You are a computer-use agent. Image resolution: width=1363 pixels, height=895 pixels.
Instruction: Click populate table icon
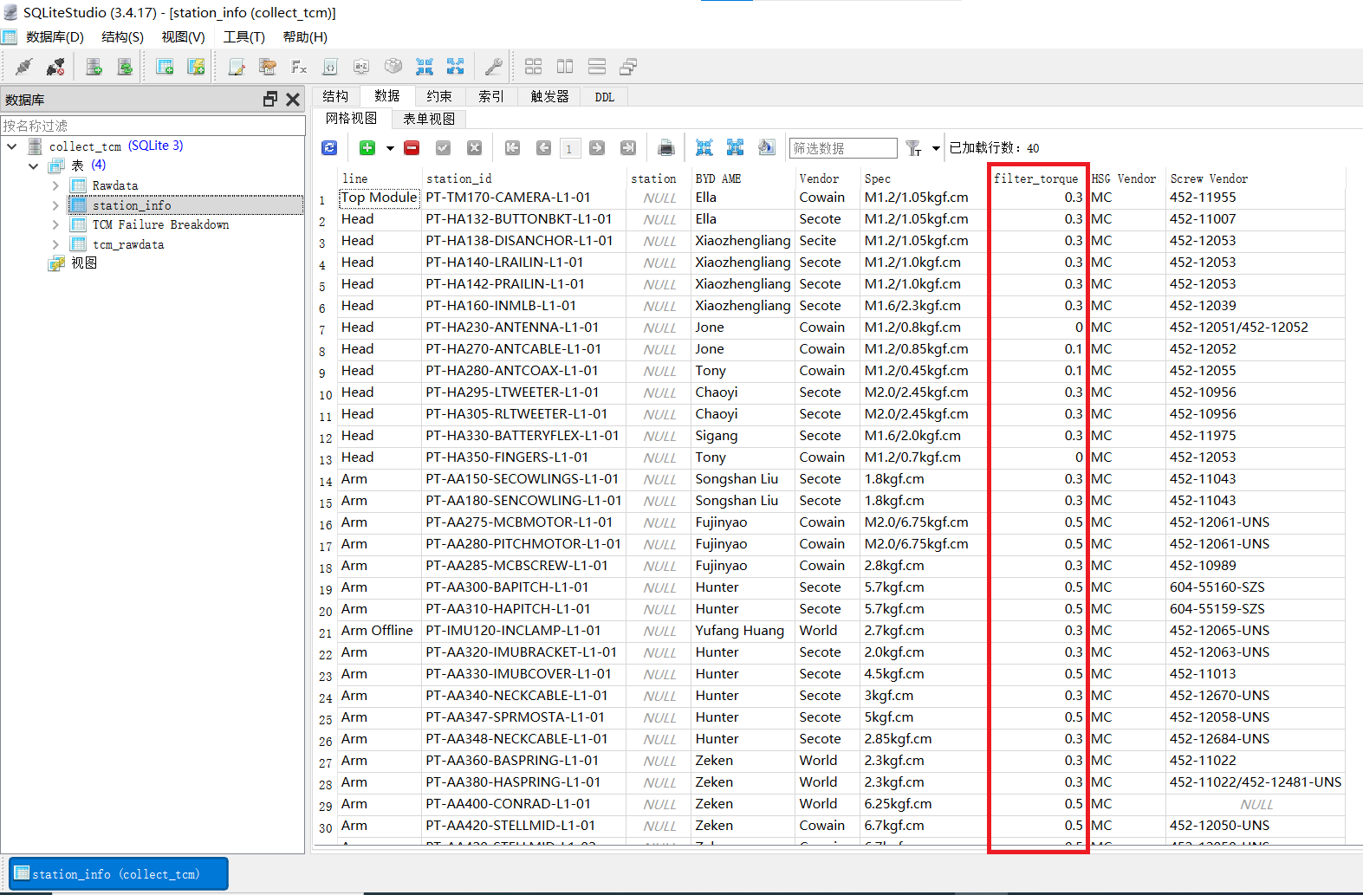pyautogui.click(x=767, y=148)
